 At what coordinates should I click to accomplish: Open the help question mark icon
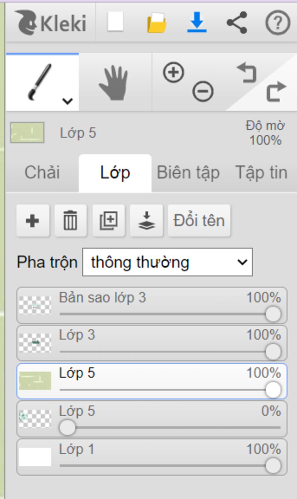[278, 23]
